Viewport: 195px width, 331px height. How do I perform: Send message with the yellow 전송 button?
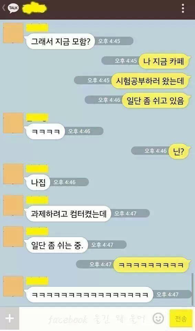(181, 318)
